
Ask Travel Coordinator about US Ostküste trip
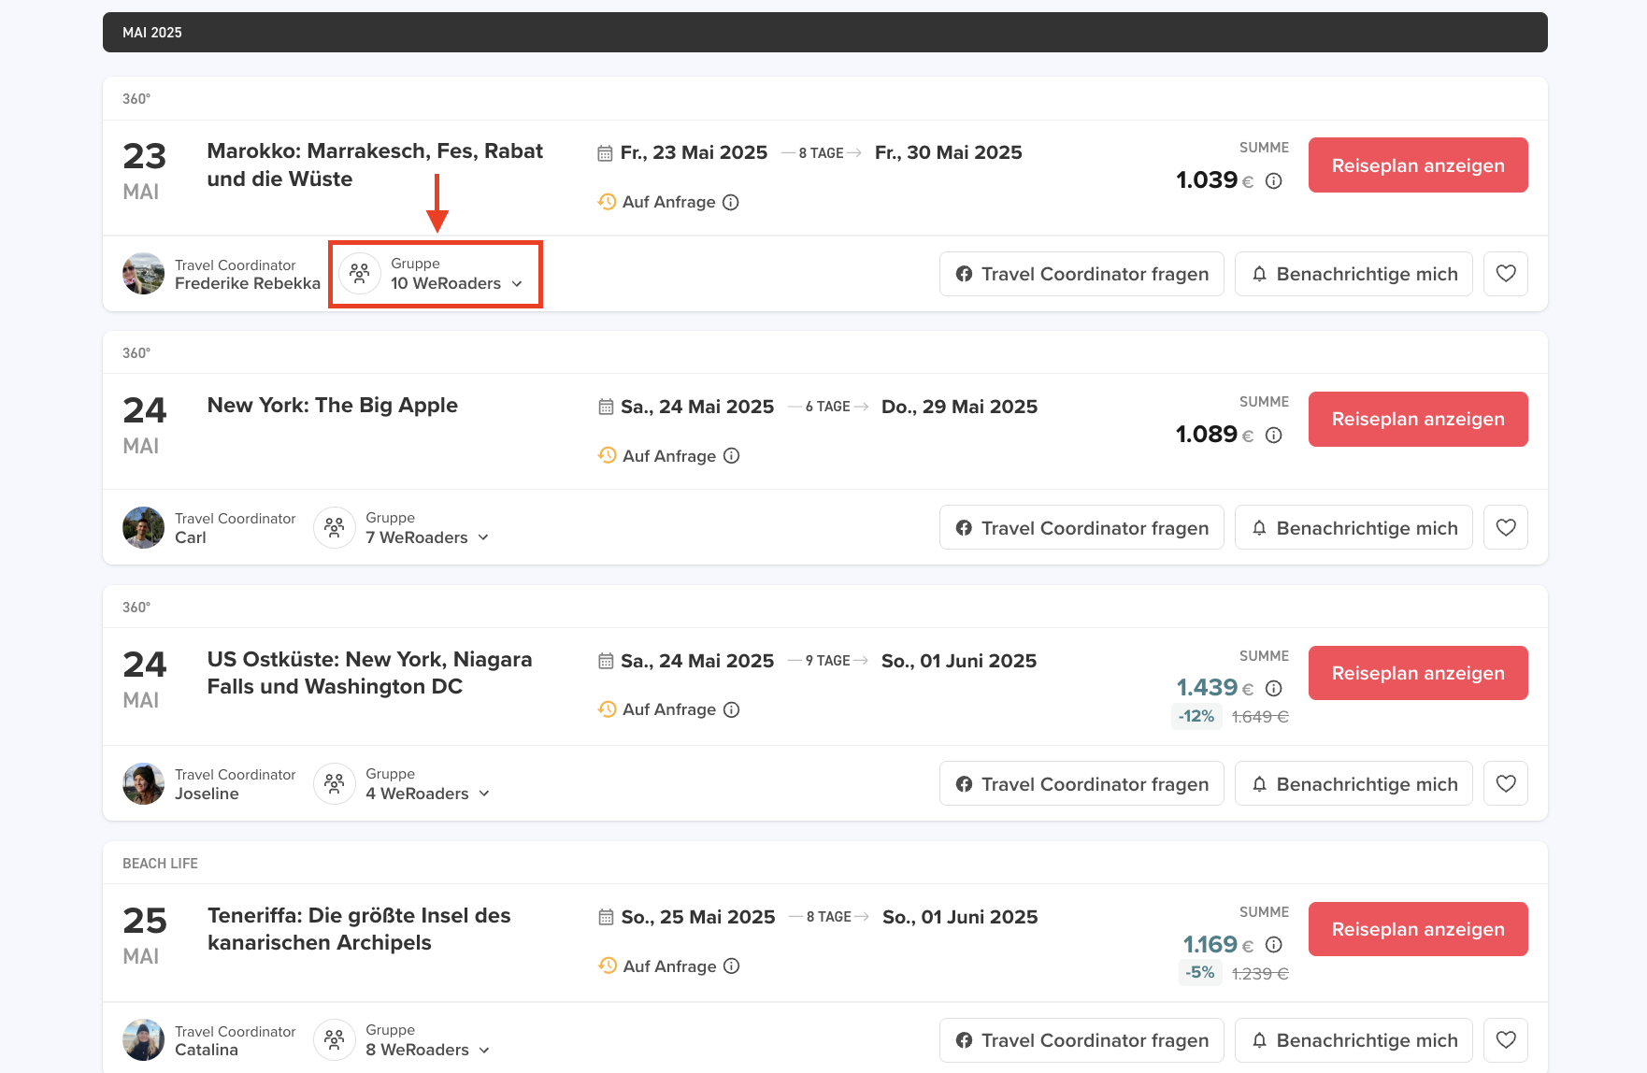pos(1081,784)
